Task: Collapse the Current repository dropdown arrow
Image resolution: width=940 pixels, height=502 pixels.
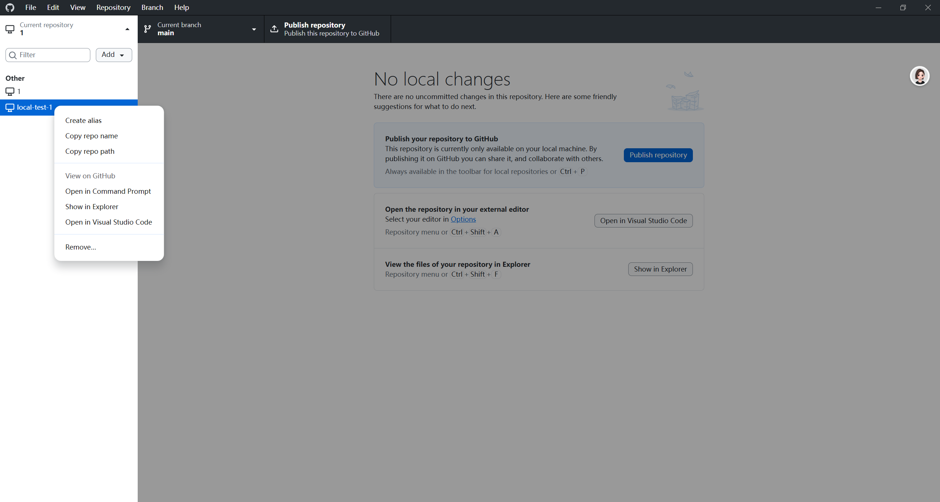Action: tap(127, 29)
